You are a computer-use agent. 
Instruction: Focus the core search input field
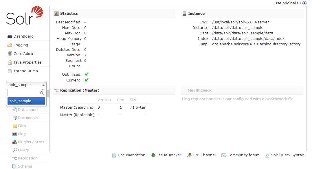[26, 93]
